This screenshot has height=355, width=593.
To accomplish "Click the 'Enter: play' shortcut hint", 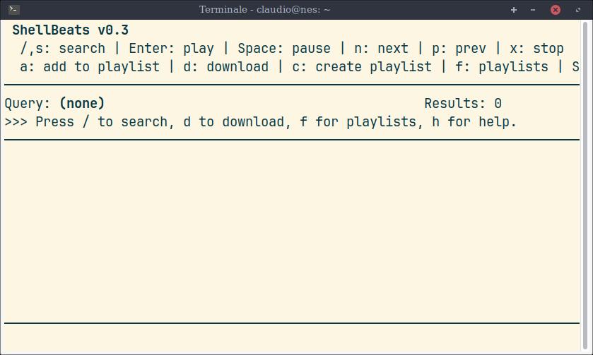I will [171, 49].
